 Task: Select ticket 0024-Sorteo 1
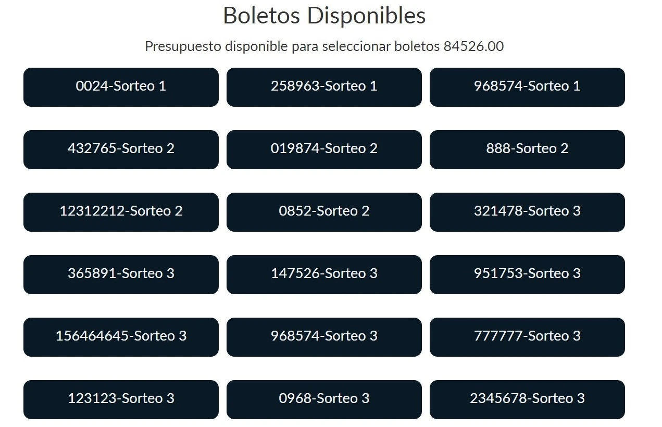(x=121, y=87)
